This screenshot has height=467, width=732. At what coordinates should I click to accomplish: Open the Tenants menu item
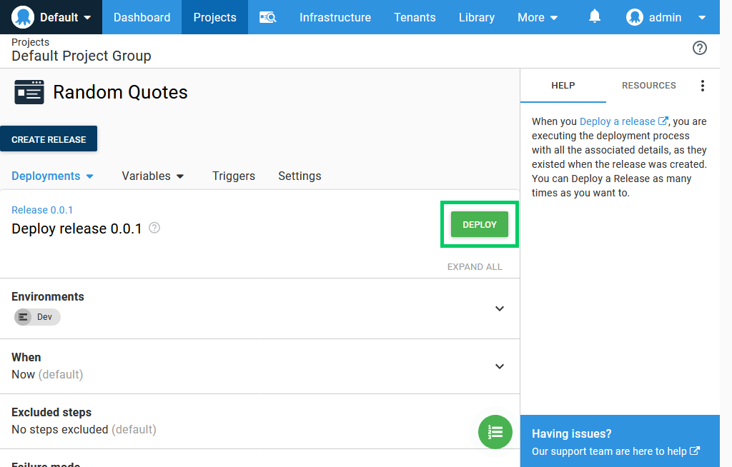415,17
